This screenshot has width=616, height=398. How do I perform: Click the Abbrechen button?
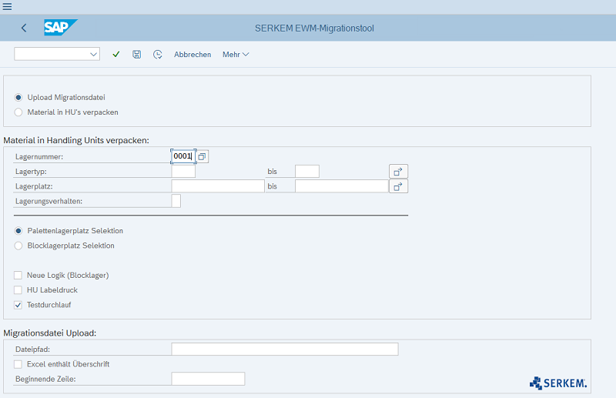click(192, 54)
